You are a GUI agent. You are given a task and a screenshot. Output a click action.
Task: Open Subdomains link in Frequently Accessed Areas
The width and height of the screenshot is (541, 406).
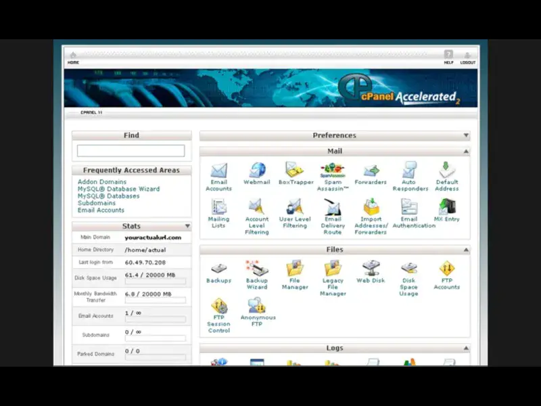tap(97, 203)
